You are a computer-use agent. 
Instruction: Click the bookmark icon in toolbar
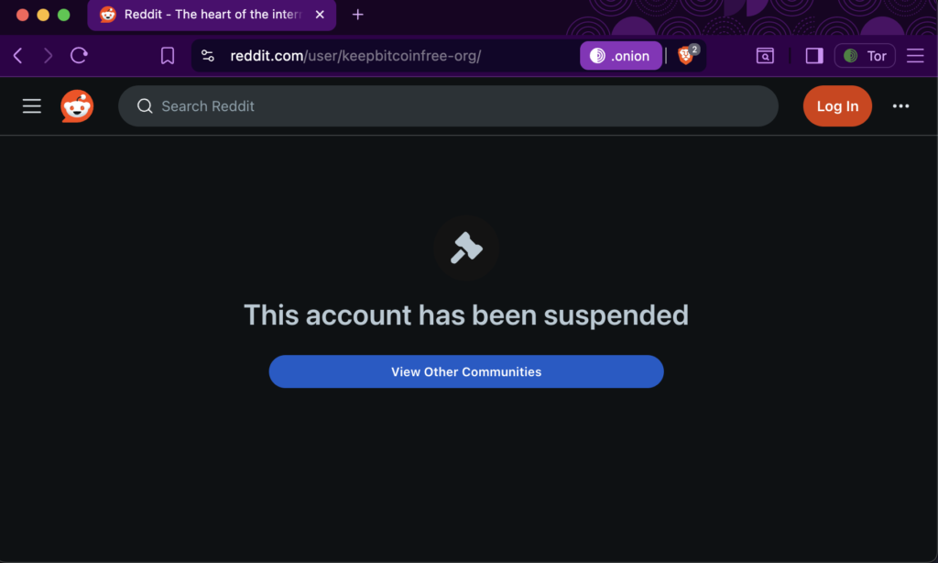pyautogui.click(x=168, y=56)
